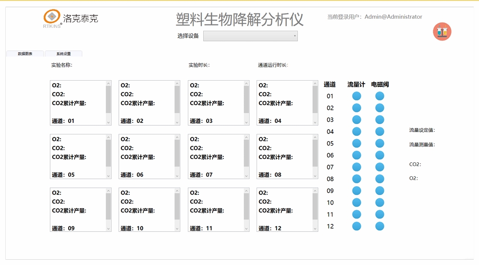Click the RTKINS company logo
Image resolution: width=479 pixels, height=265 pixels.
pos(71,19)
